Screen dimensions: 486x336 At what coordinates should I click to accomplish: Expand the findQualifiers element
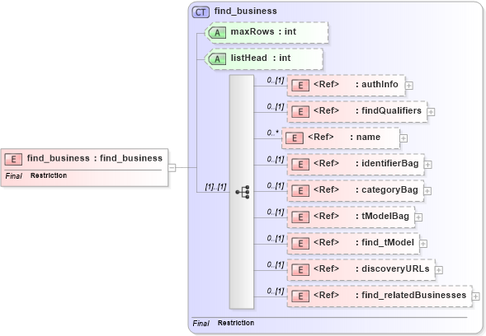coord(431,112)
